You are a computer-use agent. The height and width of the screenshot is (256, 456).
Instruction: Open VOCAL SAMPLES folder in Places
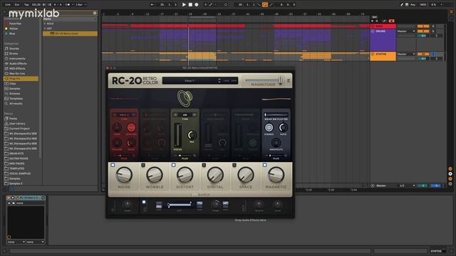click(x=20, y=174)
